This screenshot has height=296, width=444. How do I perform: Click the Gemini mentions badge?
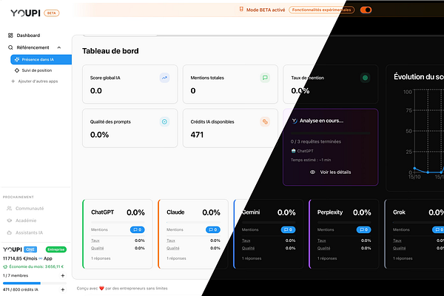pyautogui.click(x=289, y=229)
